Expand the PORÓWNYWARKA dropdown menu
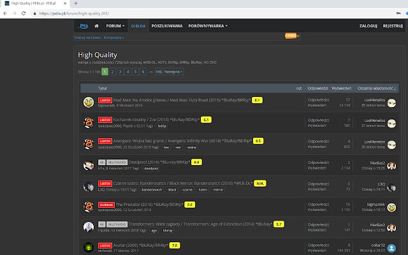Screen dimensions: 408x255 tap(208, 25)
